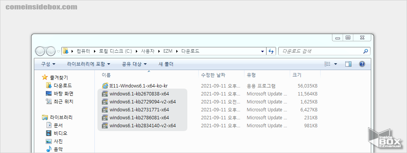Viewport: 407px width, 153px height.
Task: Expand the 공유 대상 dropdown
Action: click(134, 64)
